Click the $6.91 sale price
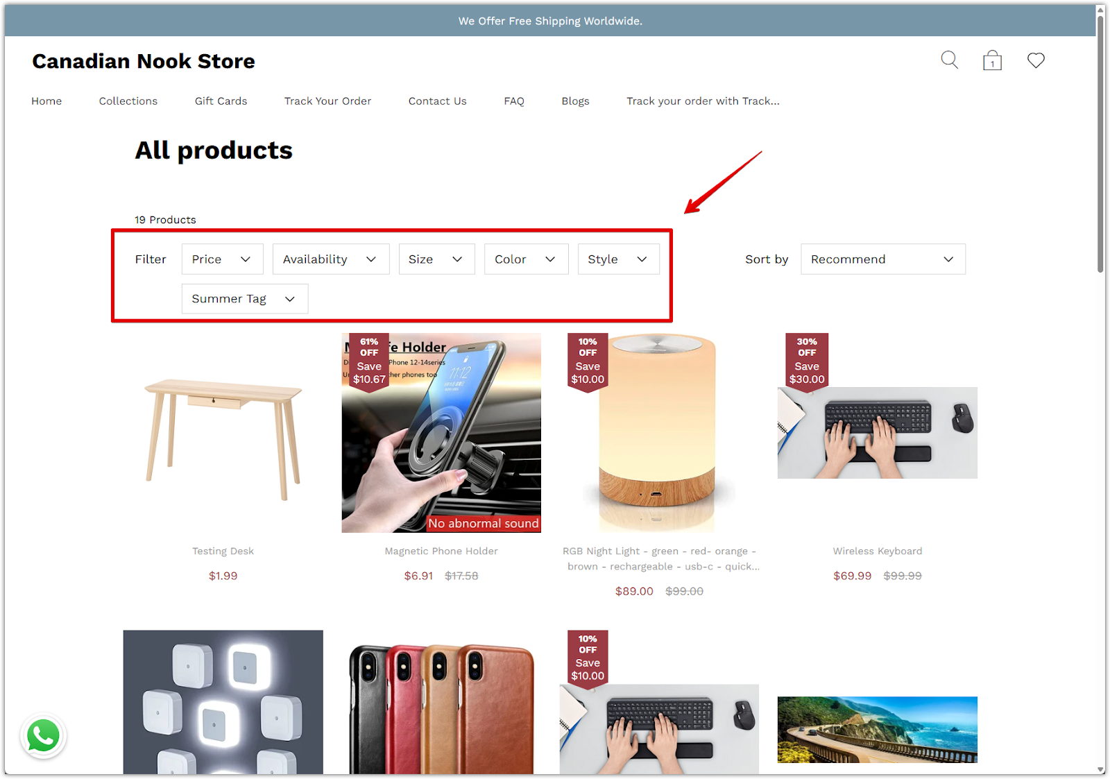The width and height of the screenshot is (1110, 779). coord(418,576)
